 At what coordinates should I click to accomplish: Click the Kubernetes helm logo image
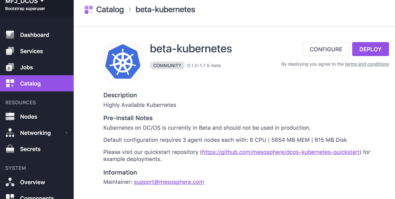(123, 62)
